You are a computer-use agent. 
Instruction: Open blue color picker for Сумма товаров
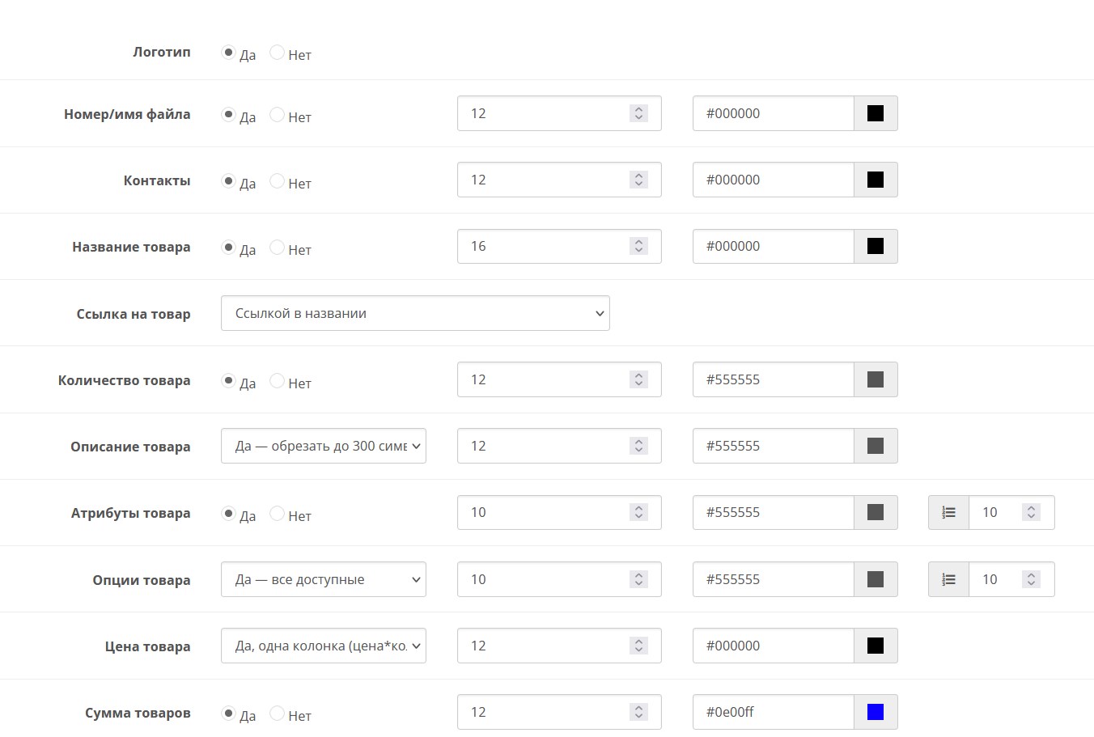[875, 713]
